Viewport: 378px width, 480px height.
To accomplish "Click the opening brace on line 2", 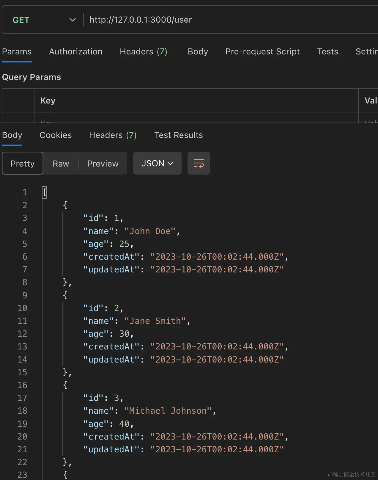I will 65,205.
